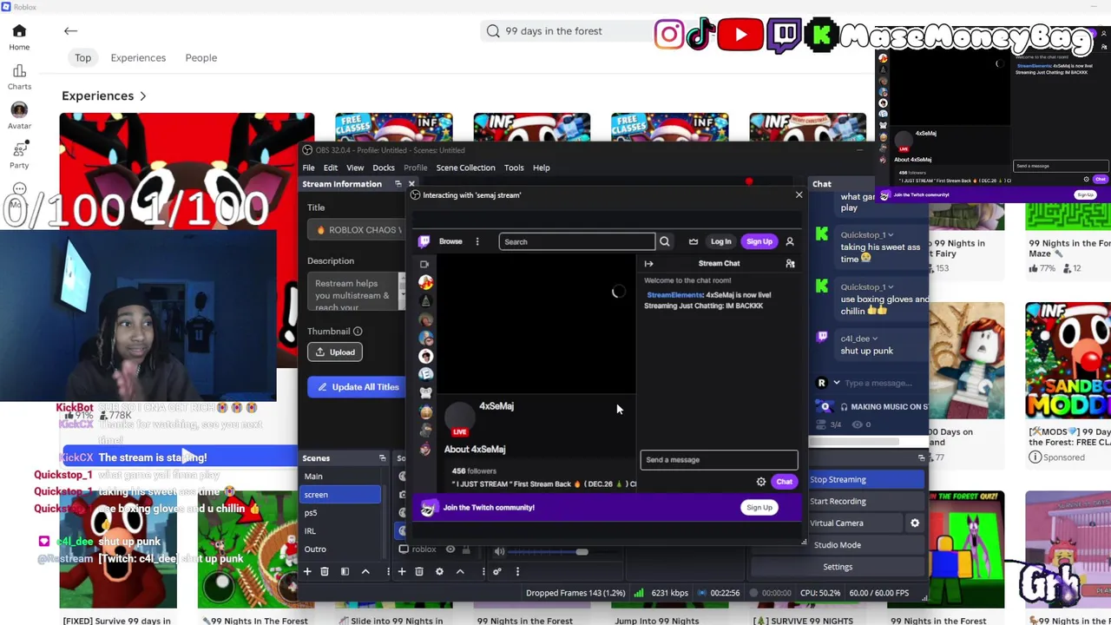Click Twitch Send a message field
1111x625 pixels.
tap(719, 460)
